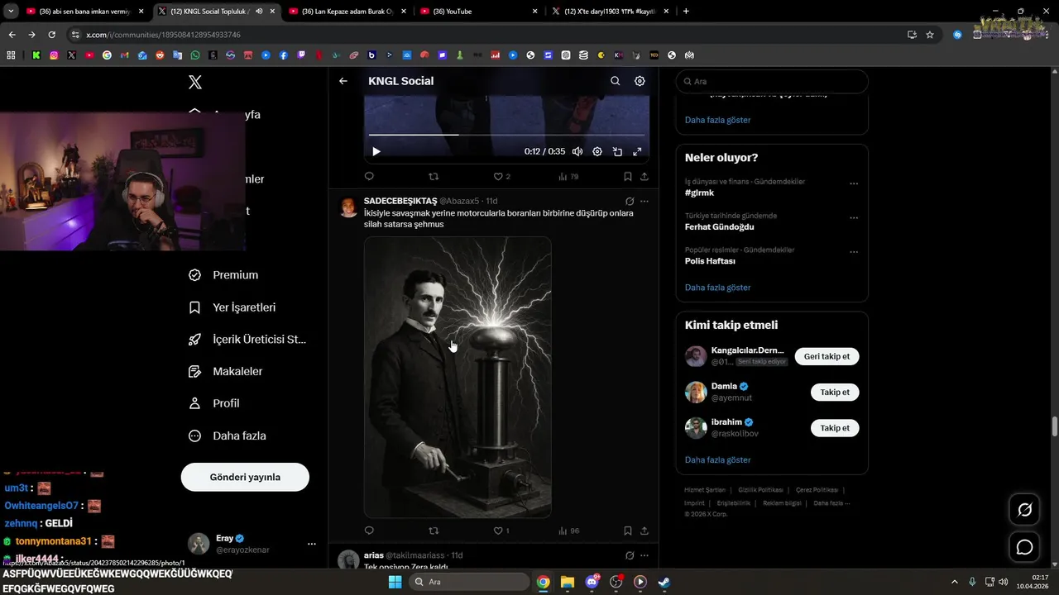Viewport: 1059px width, 595px height.
Task: Expand Daha fazla sidebar menu
Action: coord(228,436)
